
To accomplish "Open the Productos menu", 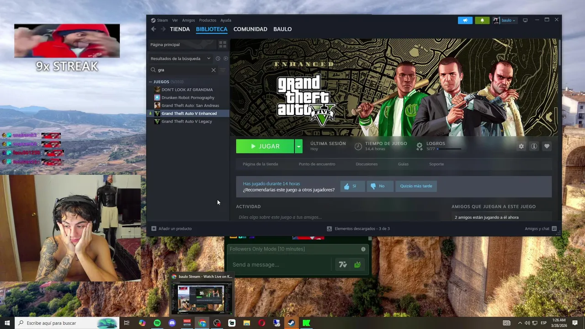I will [x=207, y=20].
